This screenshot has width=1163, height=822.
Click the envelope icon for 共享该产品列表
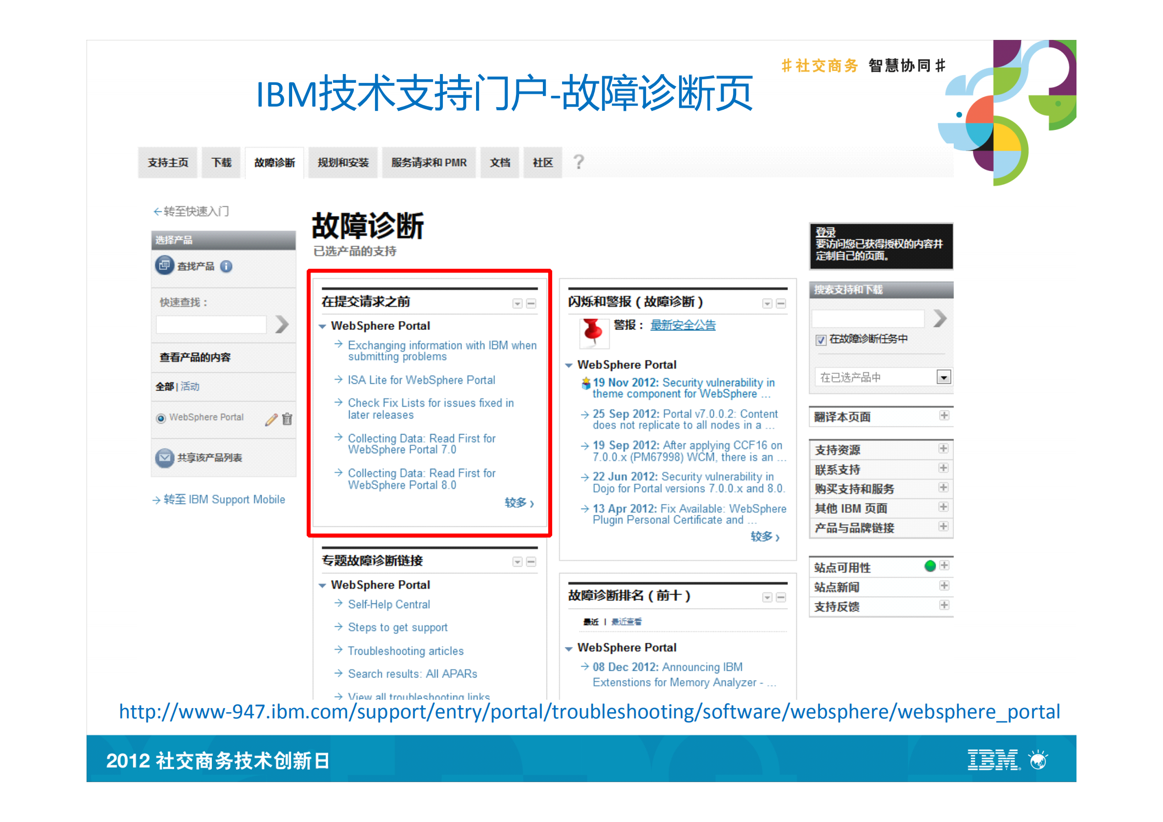coord(164,458)
